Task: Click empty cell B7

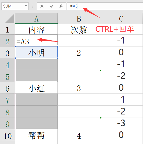Action: [79, 100]
